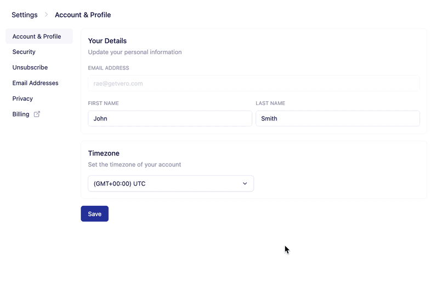Select Account & Profile in sidebar
This screenshot has width=437, height=290.
(37, 37)
